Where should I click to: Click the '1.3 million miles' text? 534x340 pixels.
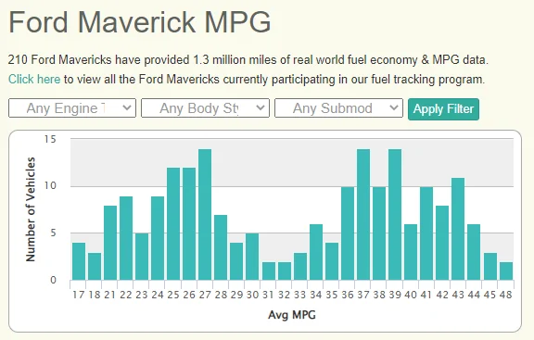[235, 60]
